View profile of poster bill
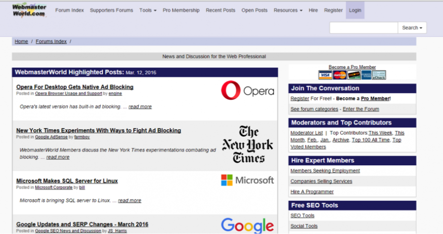 [x=82, y=187]
